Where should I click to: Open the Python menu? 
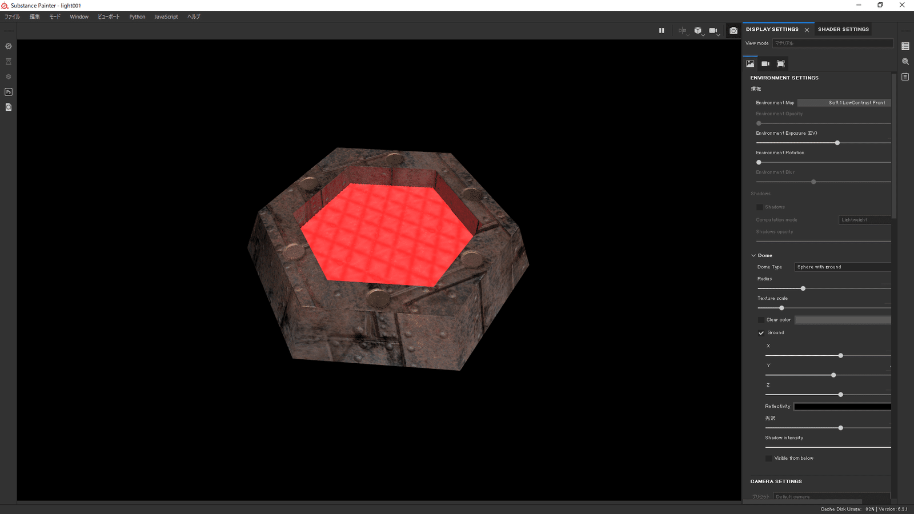point(137,17)
